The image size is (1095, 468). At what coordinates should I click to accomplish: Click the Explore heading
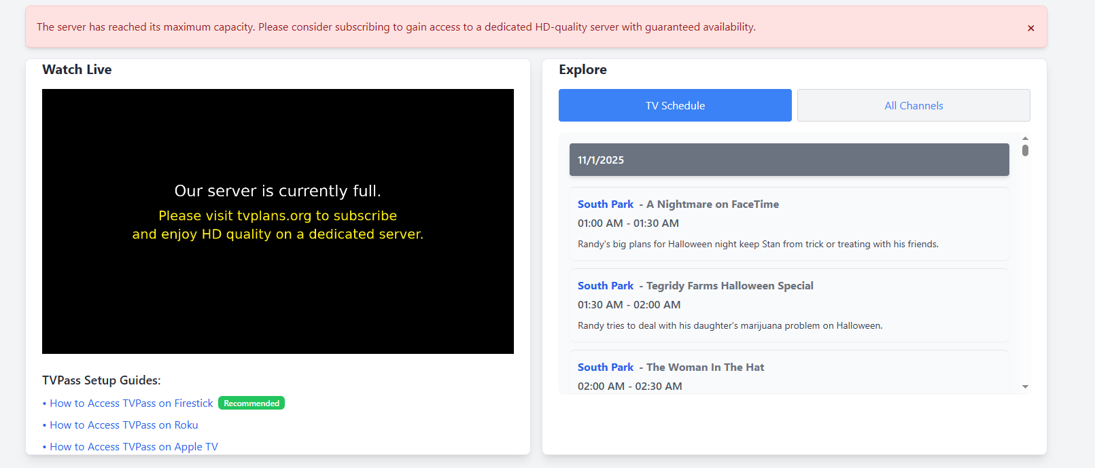coord(583,69)
